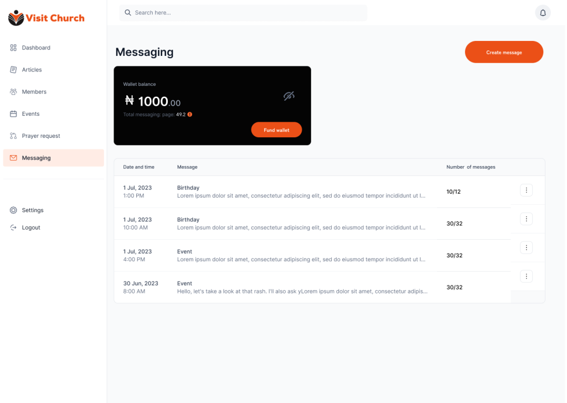
Task: Click the Prayer request icon
Action: click(x=13, y=136)
